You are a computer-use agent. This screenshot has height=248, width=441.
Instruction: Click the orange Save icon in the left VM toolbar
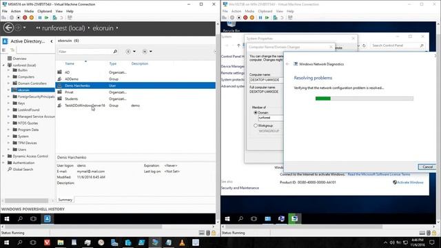(x=32, y=18)
